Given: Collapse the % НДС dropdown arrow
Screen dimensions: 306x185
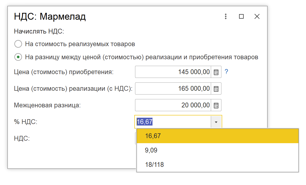Looking at the screenshot, I should pos(216,122).
